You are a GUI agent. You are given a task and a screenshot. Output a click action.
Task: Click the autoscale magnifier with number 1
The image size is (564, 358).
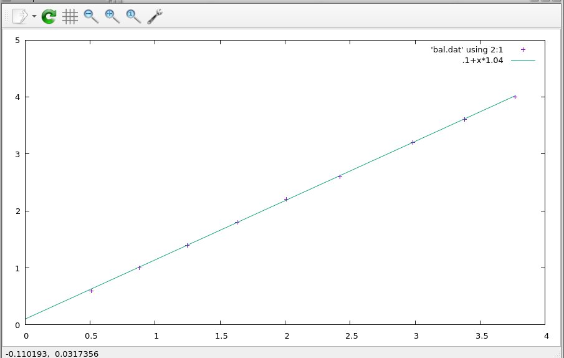133,17
